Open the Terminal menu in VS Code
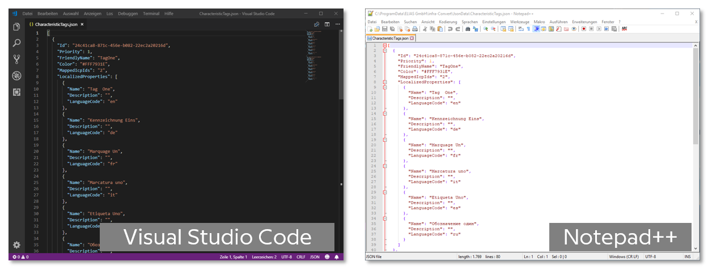The image size is (708, 270). [x=151, y=13]
